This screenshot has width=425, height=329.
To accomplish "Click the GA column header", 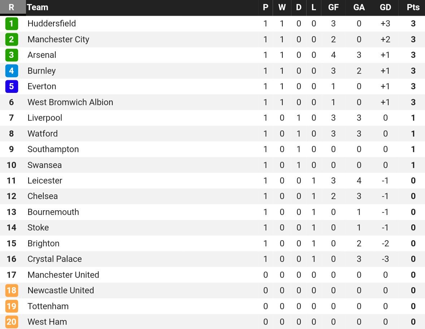I will [x=359, y=7].
